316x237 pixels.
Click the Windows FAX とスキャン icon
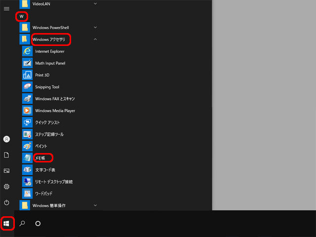27,99
